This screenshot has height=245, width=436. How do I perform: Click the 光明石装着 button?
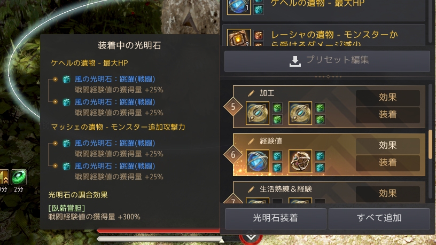276,218
